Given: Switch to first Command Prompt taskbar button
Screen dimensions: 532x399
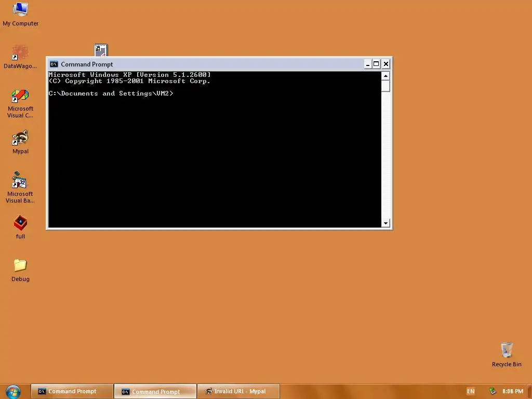Looking at the screenshot, I should click(x=72, y=391).
